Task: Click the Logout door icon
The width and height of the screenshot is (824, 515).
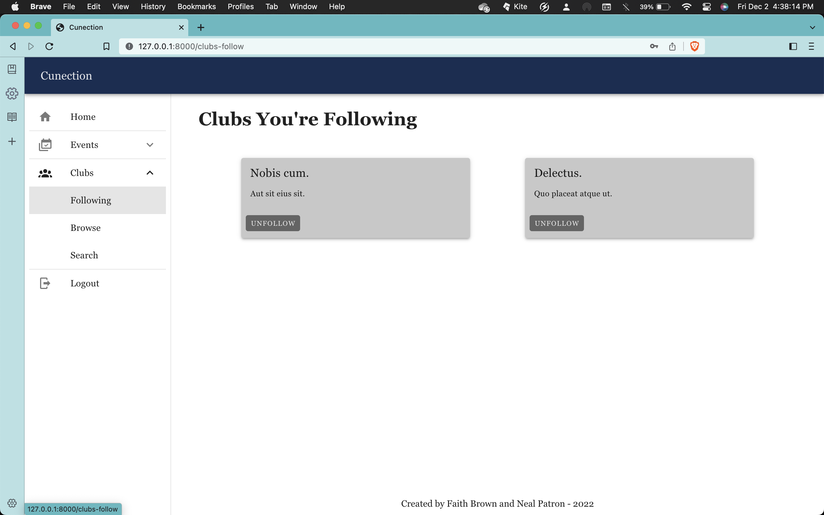Action: click(45, 283)
